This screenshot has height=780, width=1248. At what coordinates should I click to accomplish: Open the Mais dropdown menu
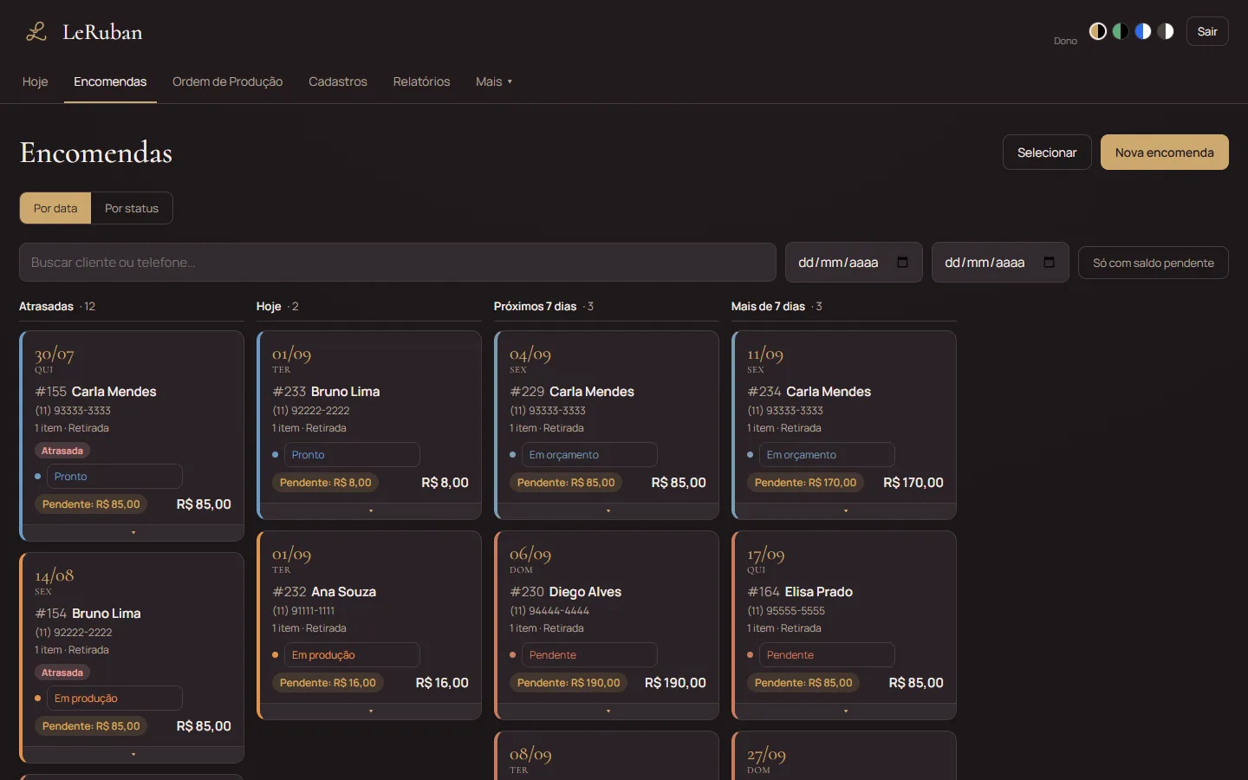pyautogui.click(x=494, y=81)
